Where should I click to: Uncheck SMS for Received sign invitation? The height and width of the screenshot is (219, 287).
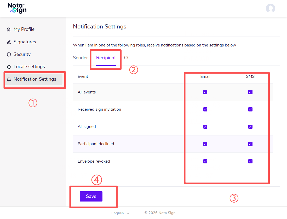(250, 109)
